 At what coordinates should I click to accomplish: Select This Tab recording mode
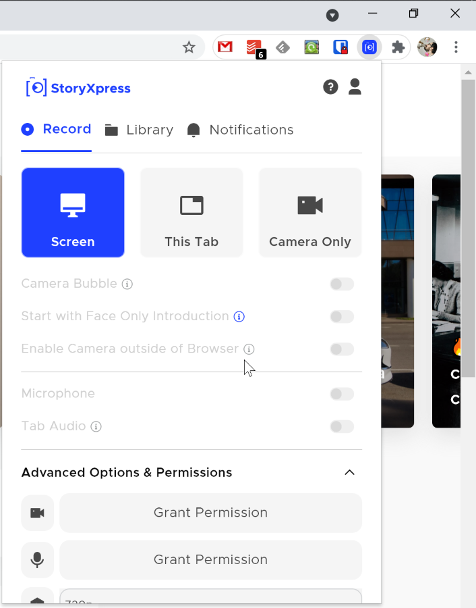[191, 213]
